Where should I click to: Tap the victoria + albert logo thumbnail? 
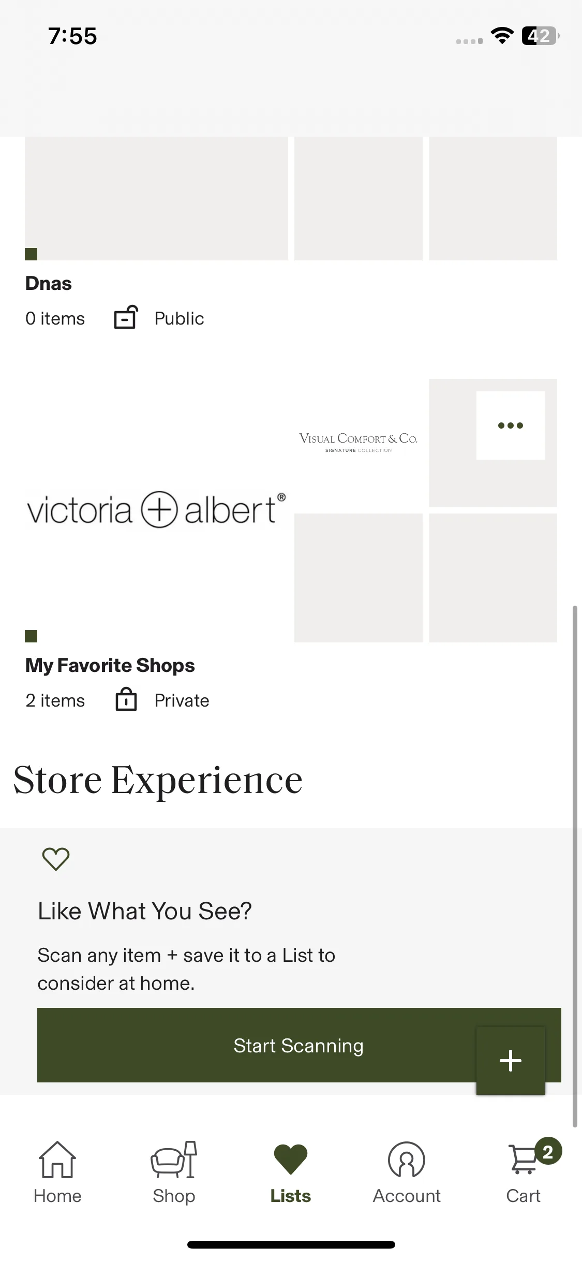point(156,510)
